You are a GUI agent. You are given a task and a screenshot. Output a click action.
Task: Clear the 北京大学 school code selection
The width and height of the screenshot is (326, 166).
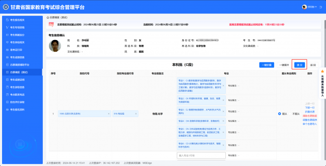[109, 114]
